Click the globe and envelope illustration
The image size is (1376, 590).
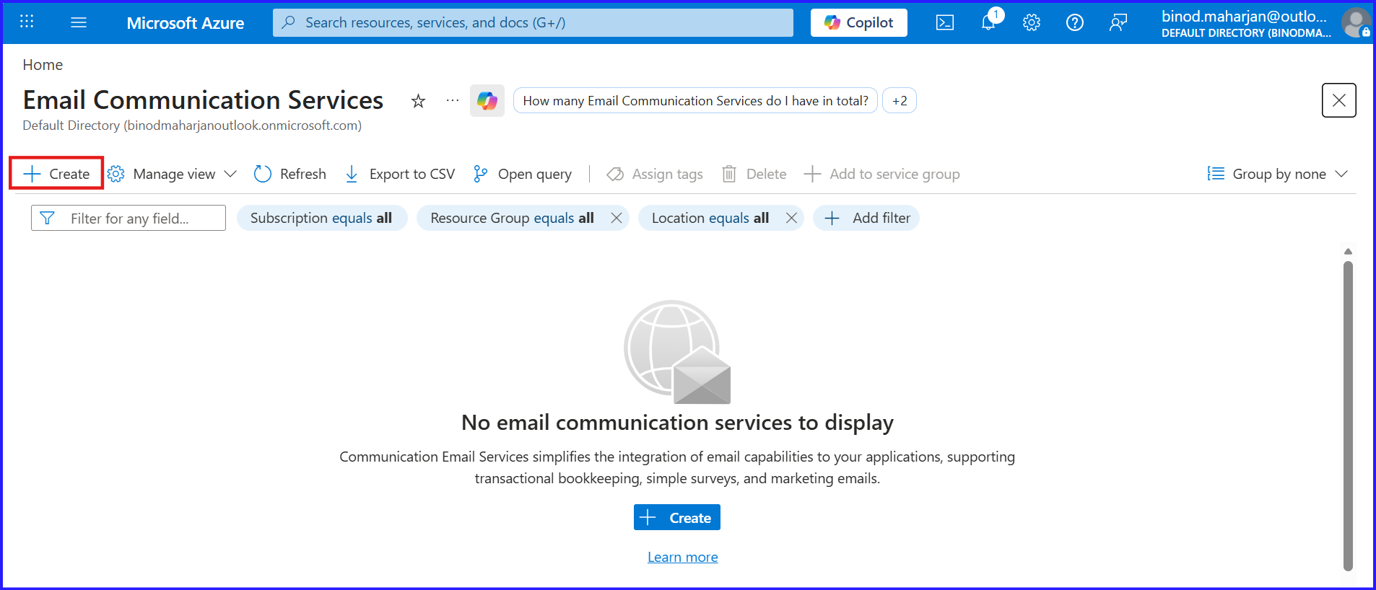click(x=677, y=352)
